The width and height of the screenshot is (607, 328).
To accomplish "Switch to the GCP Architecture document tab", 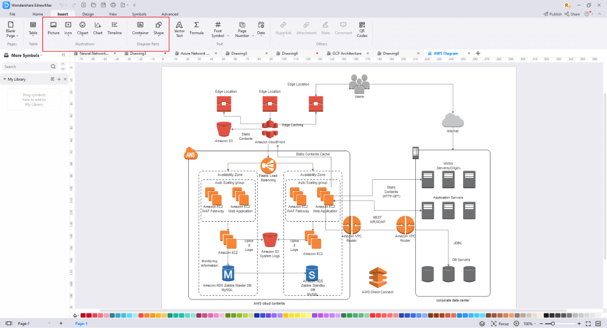I will pos(347,53).
